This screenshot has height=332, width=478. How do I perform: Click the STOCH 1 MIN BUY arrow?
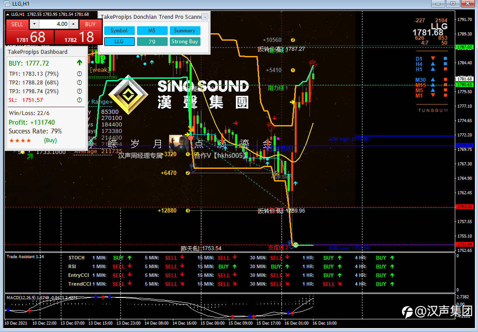tap(130, 258)
